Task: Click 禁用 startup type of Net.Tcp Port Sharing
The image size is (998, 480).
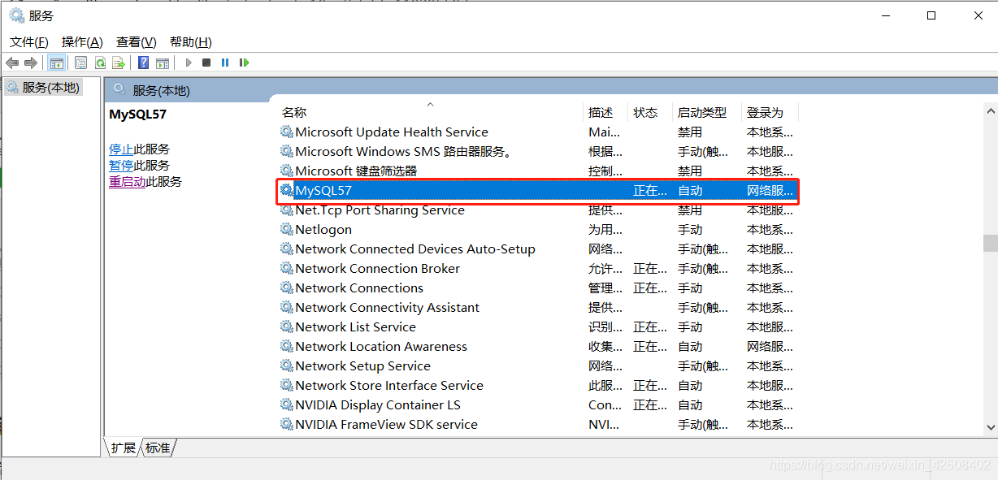Action: tap(690, 210)
